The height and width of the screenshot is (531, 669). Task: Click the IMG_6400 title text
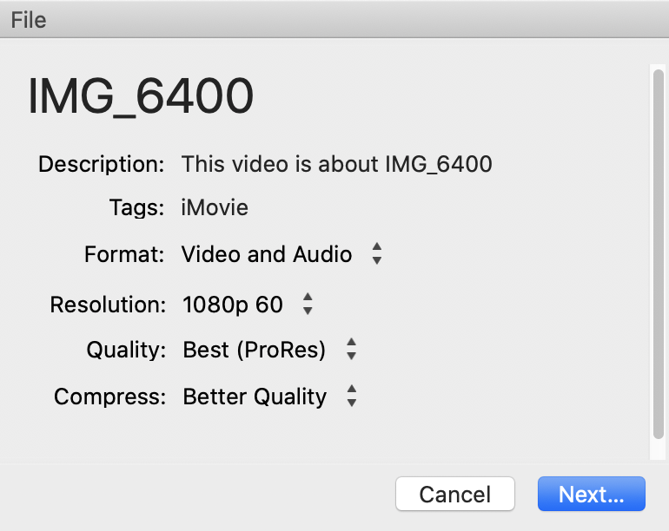141,97
